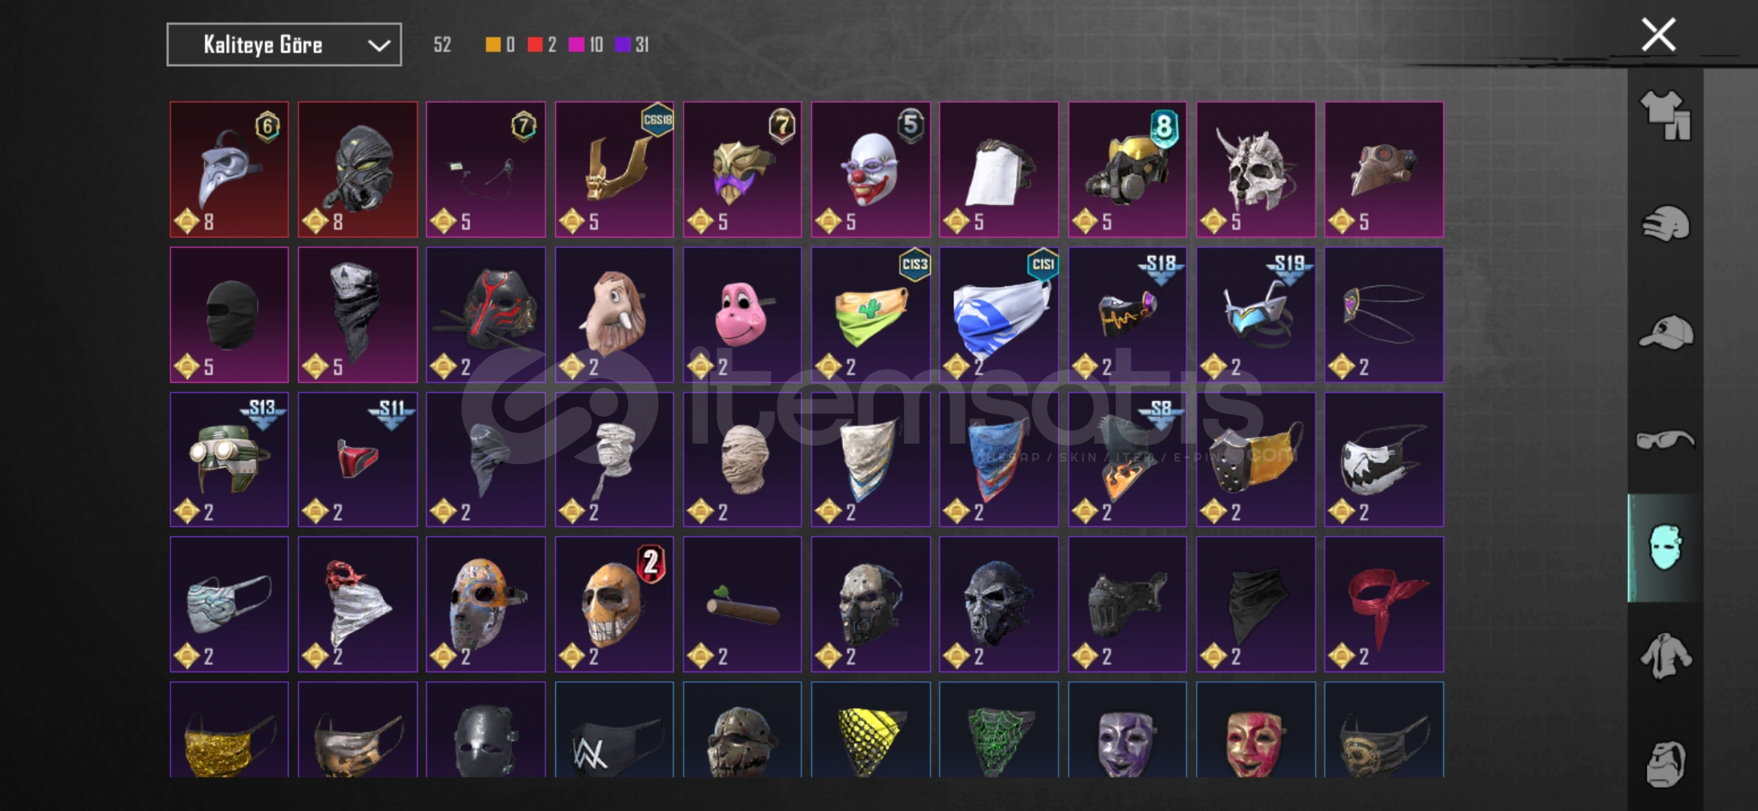Choose the pink dinosaur mask
Image resolution: width=1758 pixels, height=811 pixels.
coord(742,315)
